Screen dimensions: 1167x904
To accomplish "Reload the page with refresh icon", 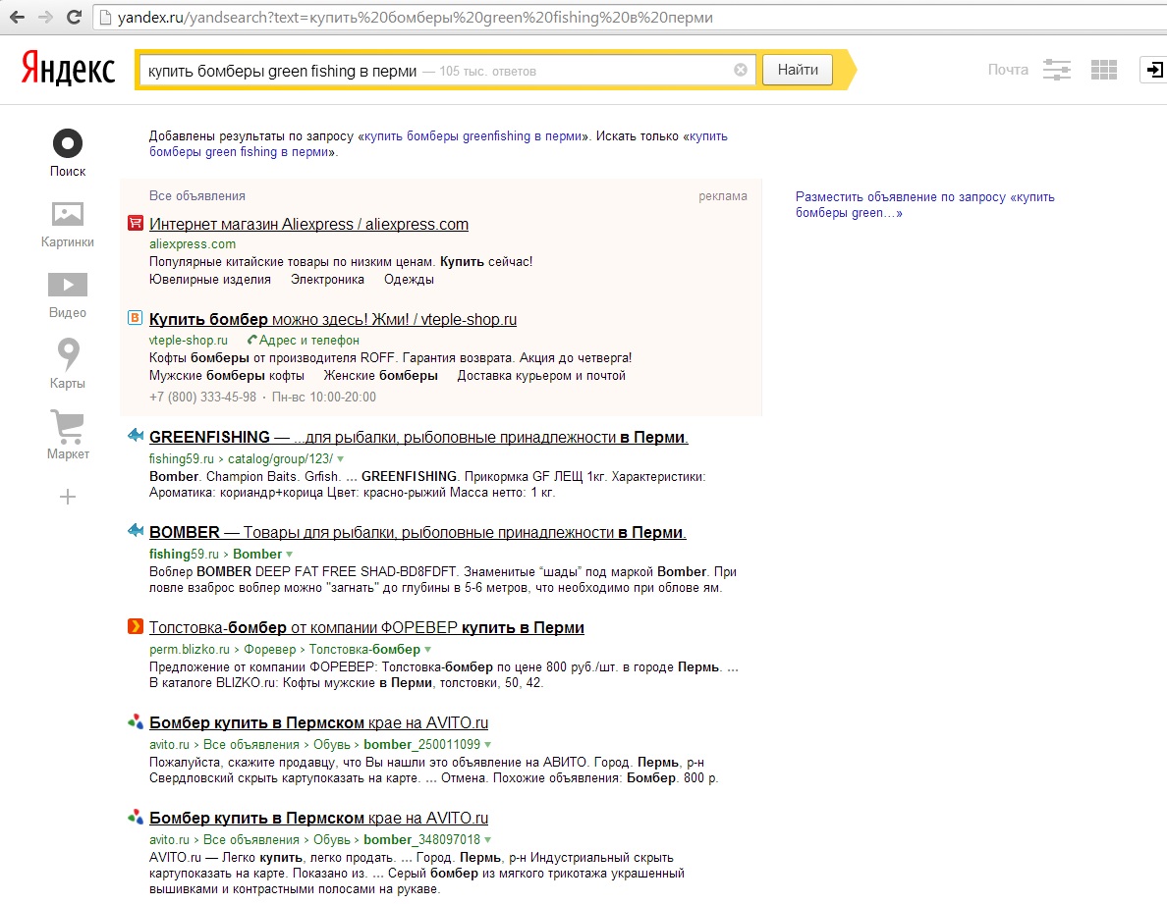I will pos(74,17).
